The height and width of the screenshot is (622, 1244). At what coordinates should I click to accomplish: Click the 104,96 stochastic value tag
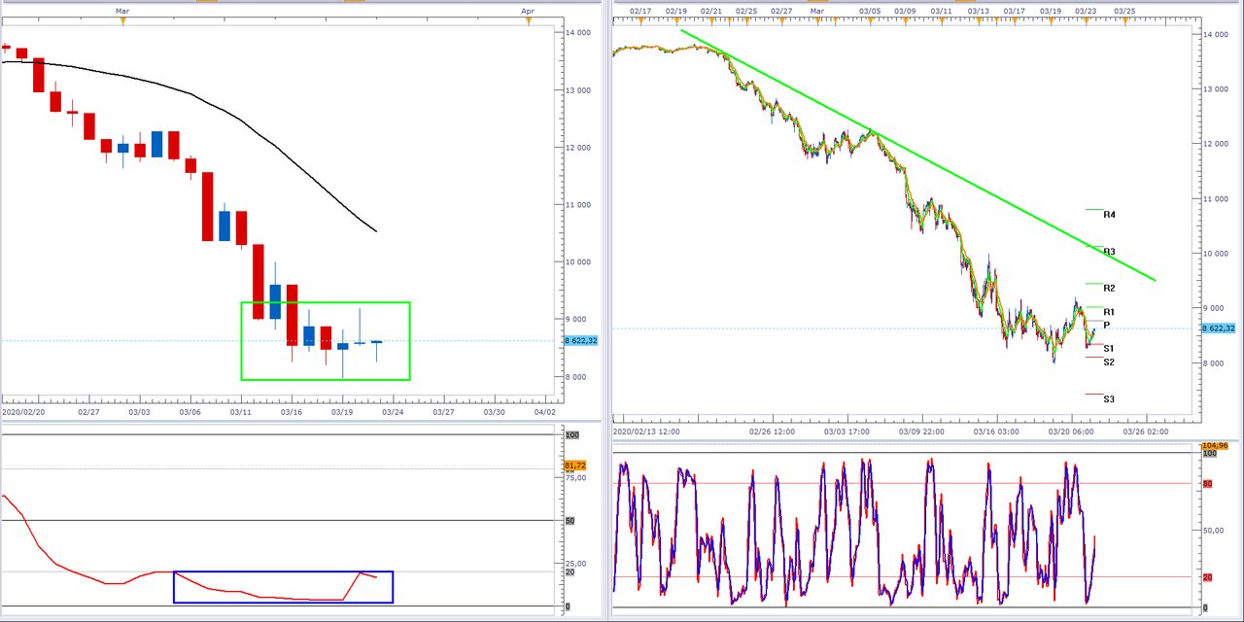1216,445
